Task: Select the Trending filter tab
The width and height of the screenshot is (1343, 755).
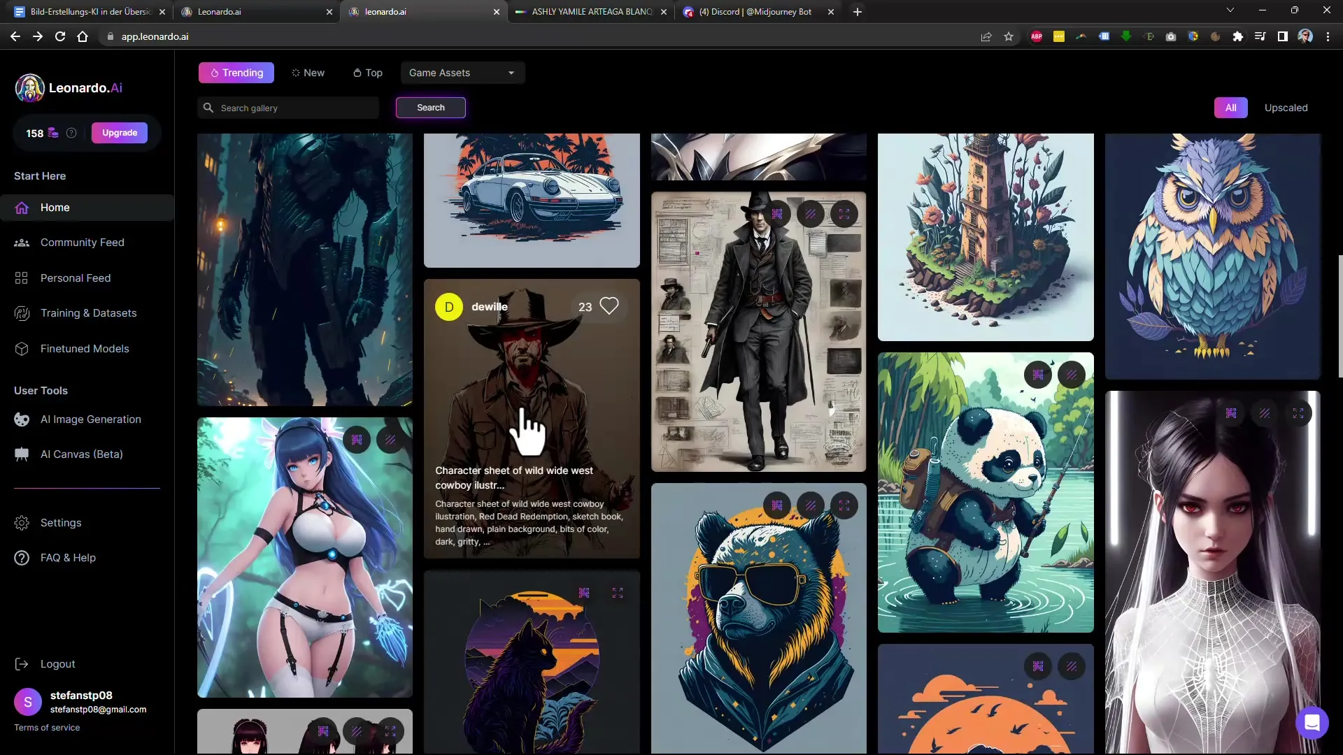Action: [236, 73]
